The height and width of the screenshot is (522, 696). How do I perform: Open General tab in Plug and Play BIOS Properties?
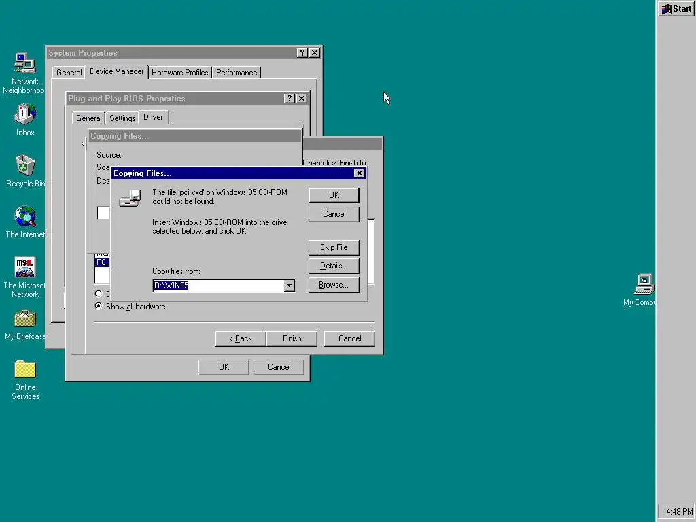(x=89, y=118)
